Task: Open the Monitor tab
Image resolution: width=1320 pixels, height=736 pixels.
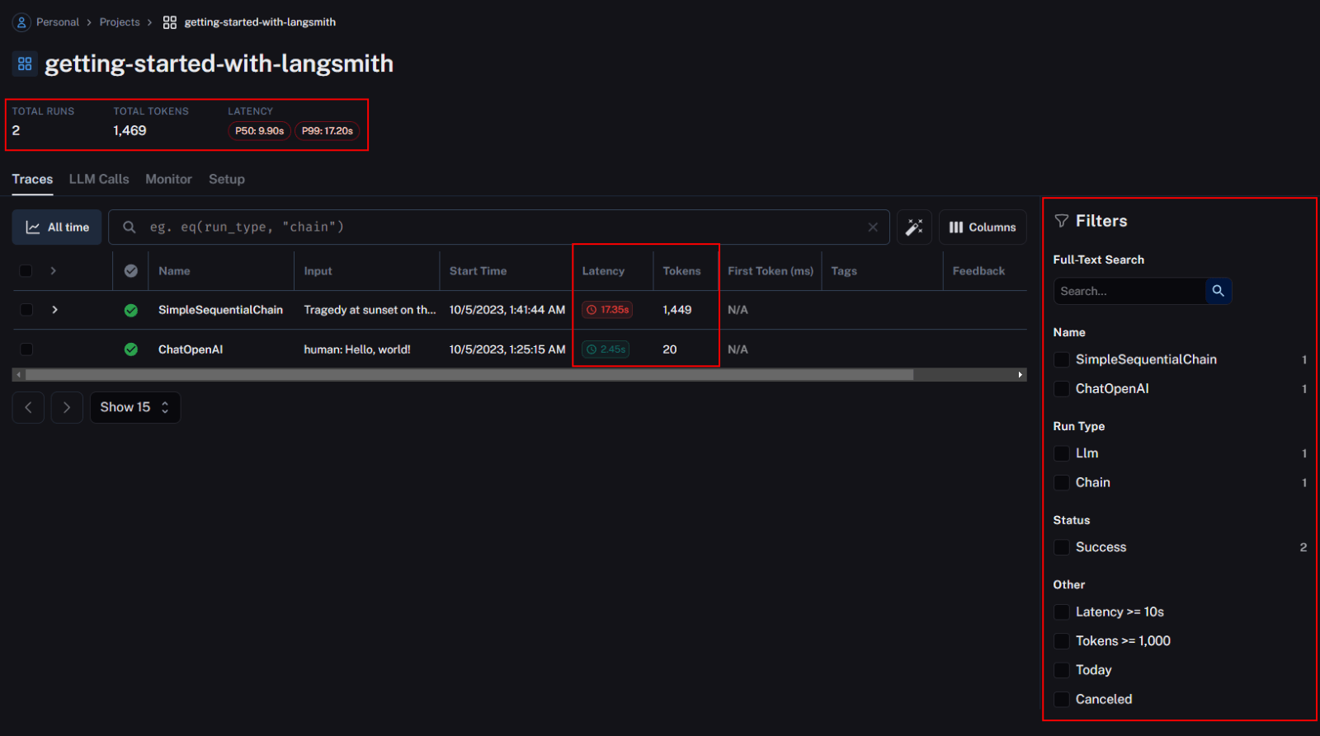Action: point(168,179)
